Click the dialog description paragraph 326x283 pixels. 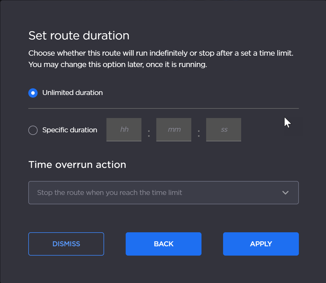click(x=160, y=59)
